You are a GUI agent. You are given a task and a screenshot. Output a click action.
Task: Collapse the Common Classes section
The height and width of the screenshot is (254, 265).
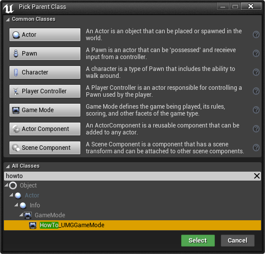point(8,20)
